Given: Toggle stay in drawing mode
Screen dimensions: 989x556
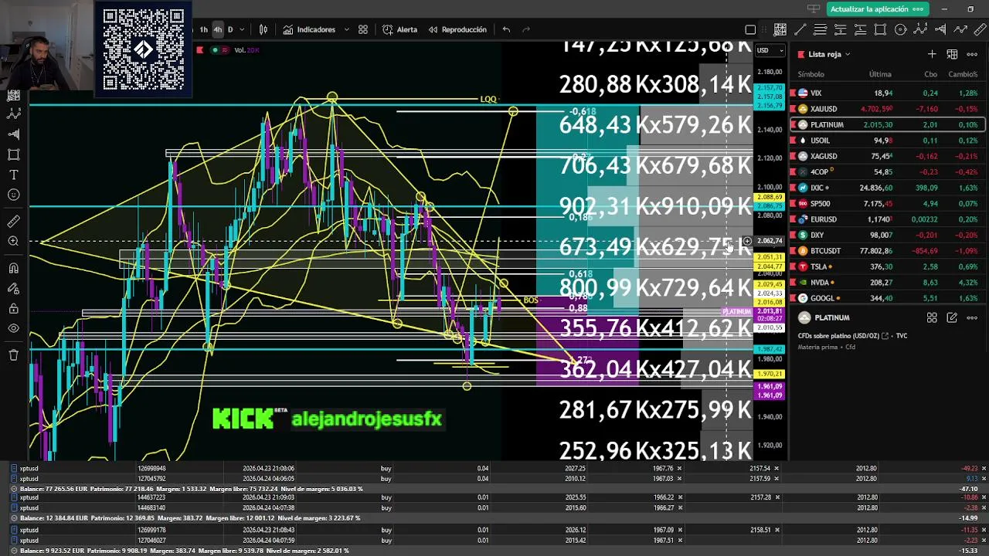Looking at the screenshot, I should 13,289.
